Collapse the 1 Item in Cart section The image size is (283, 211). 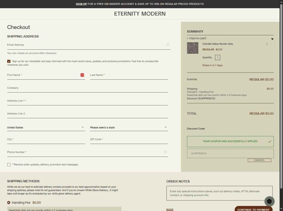(x=272, y=39)
